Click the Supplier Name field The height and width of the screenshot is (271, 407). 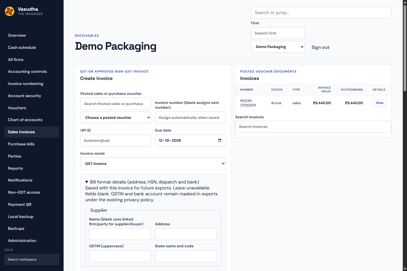(120, 234)
